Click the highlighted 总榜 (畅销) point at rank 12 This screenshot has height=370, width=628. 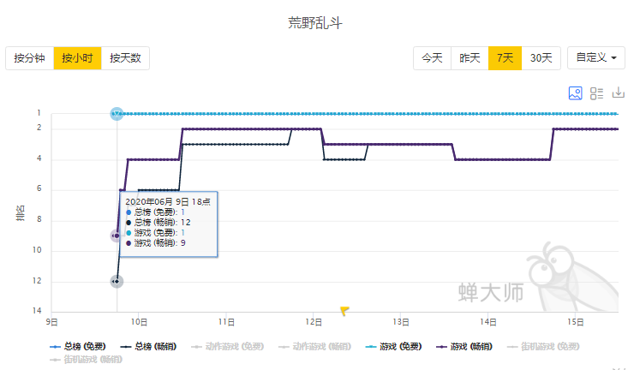point(117,282)
